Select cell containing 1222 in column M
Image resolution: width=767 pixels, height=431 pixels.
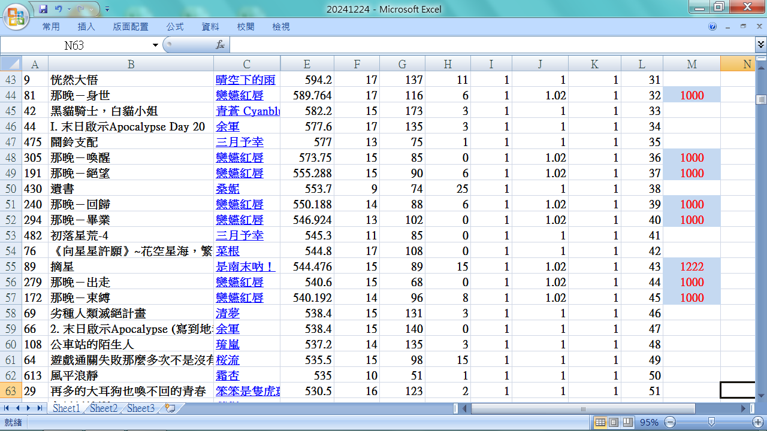(x=691, y=266)
